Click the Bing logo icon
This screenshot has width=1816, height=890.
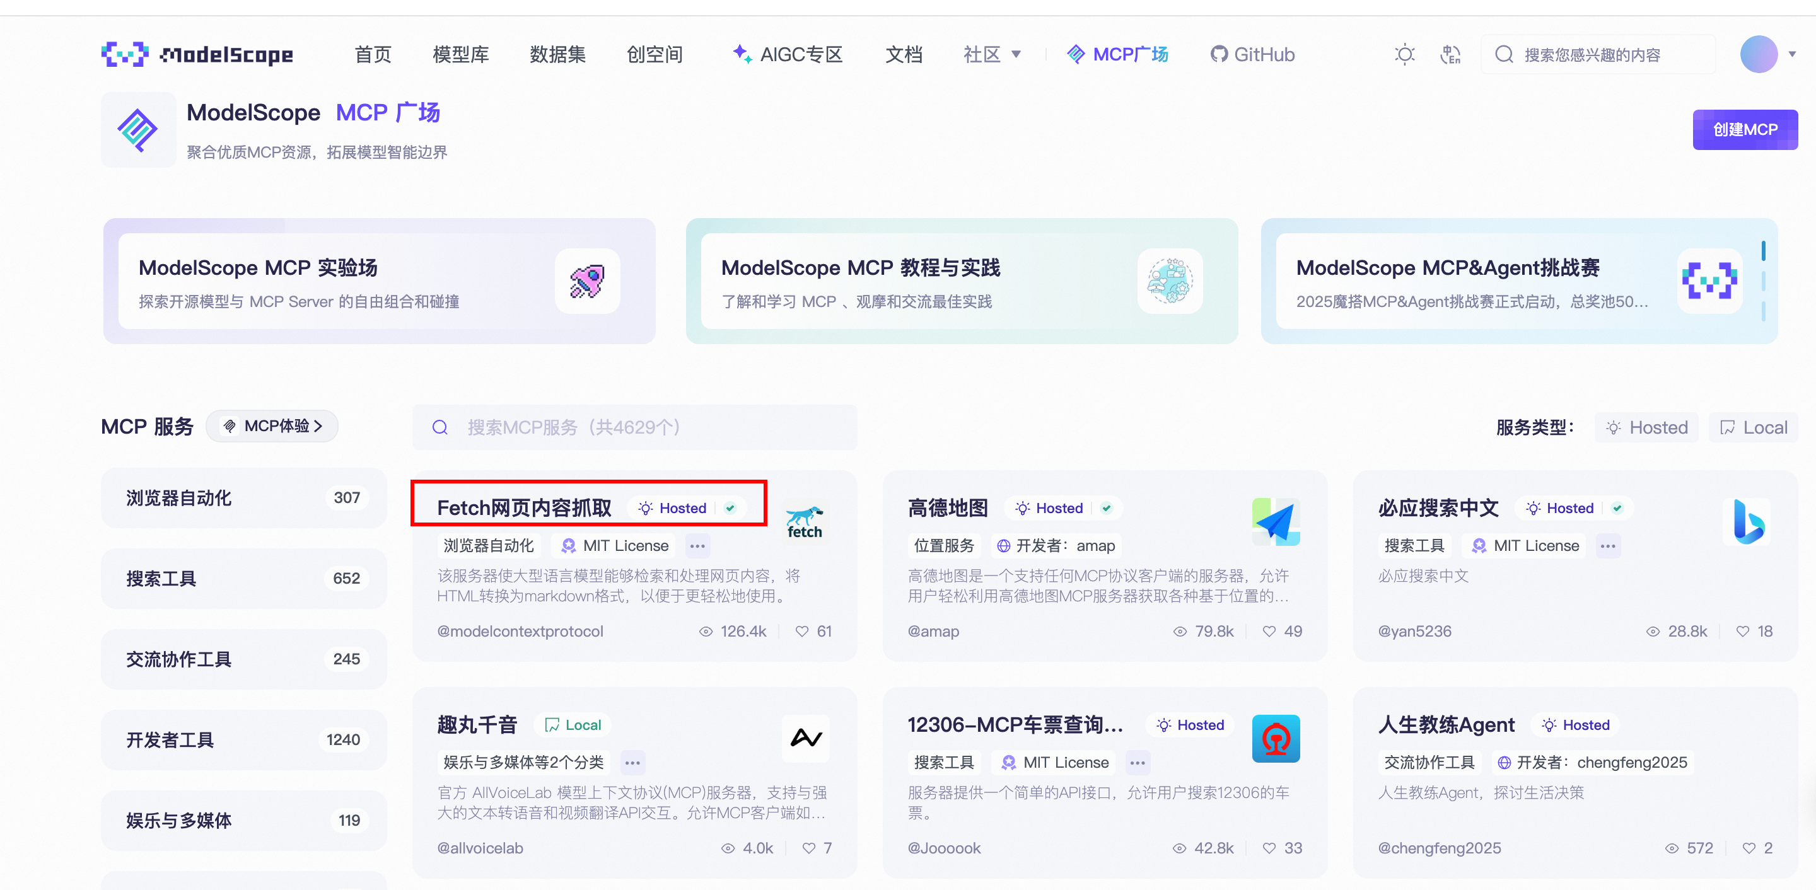point(1746,522)
